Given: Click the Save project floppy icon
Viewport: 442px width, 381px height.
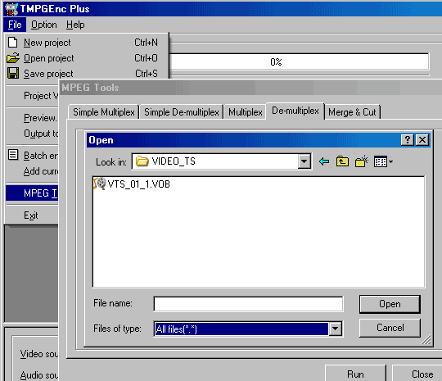Looking at the screenshot, I should point(13,73).
